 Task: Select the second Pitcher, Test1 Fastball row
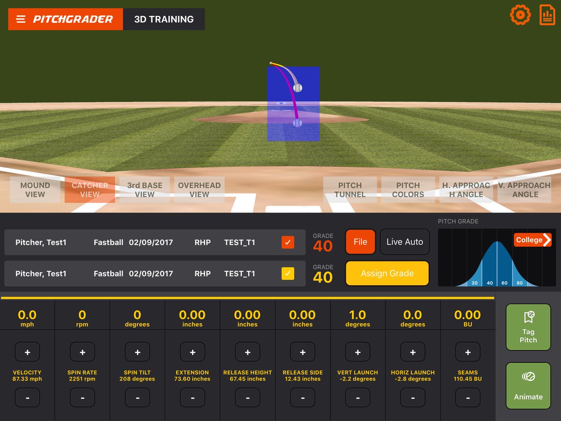tap(155, 274)
